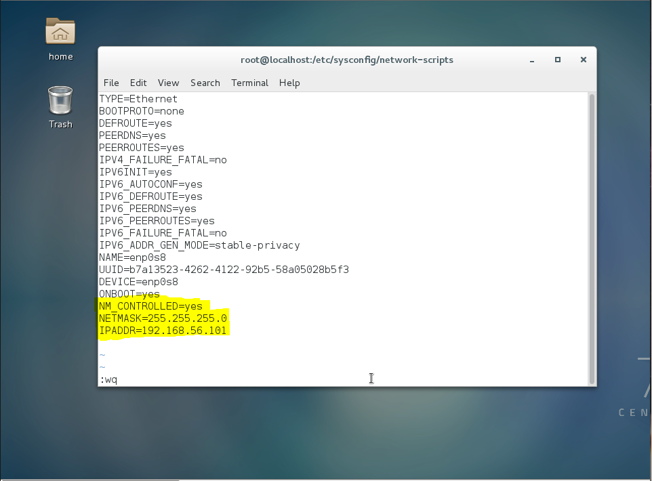The height and width of the screenshot is (481, 652).
Task: Maximize the terminal window
Action: point(558,60)
